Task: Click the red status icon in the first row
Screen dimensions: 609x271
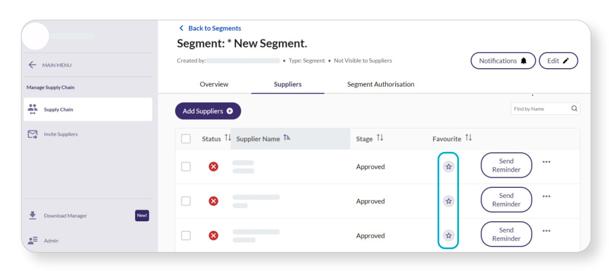Action: point(214,167)
